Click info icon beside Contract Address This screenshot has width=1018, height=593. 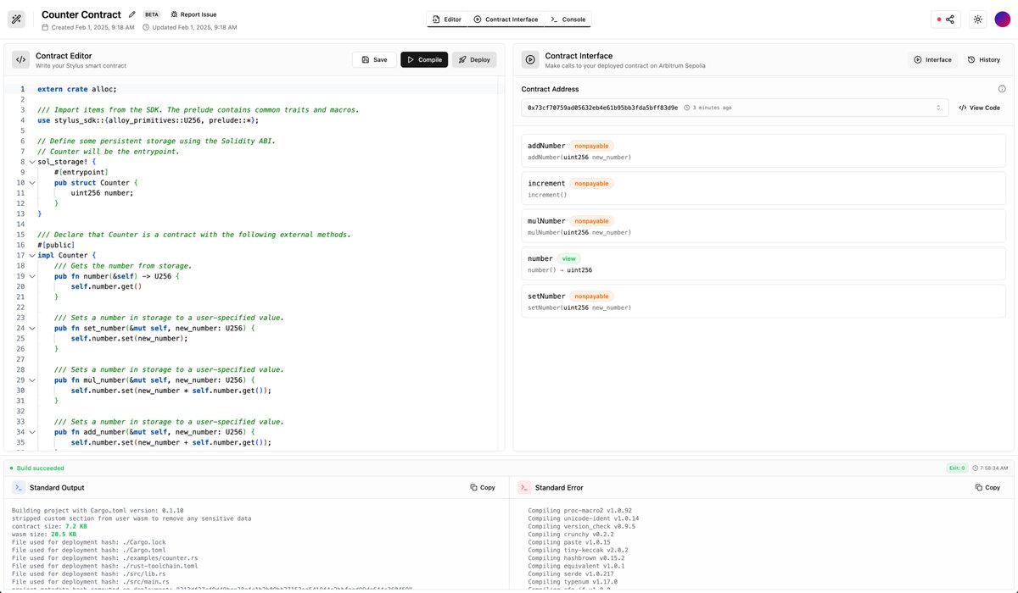tap(1002, 89)
